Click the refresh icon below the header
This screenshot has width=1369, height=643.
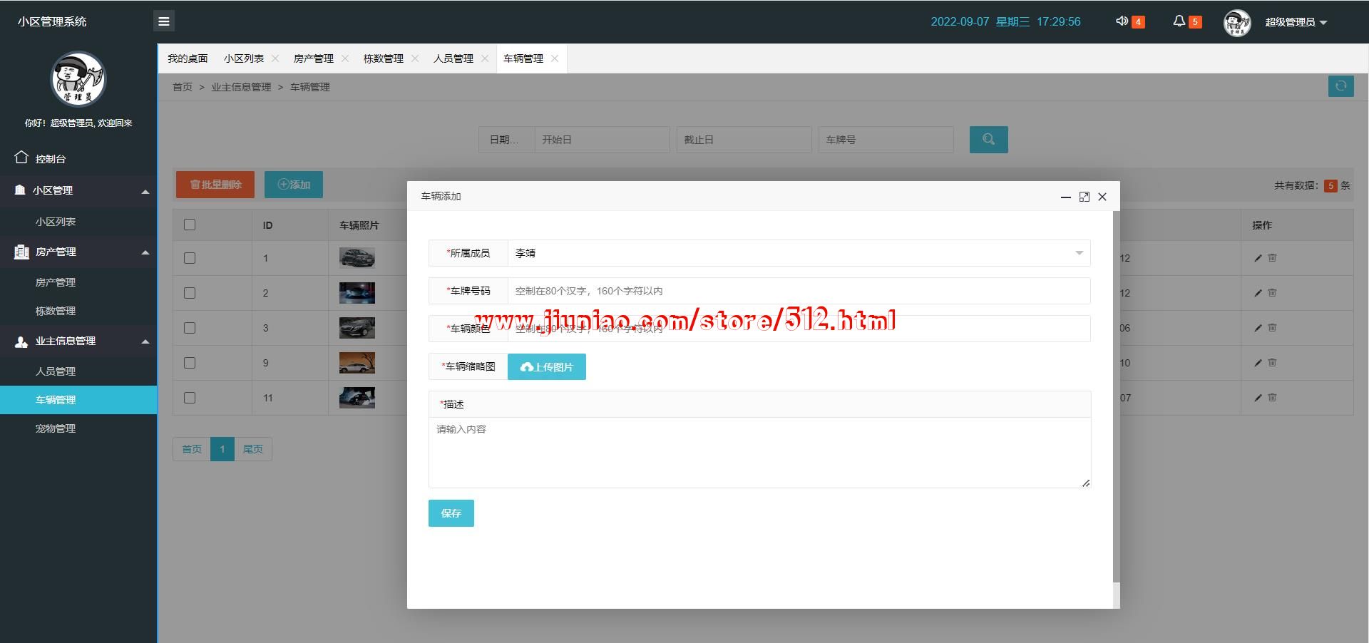click(x=1340, y=86)
